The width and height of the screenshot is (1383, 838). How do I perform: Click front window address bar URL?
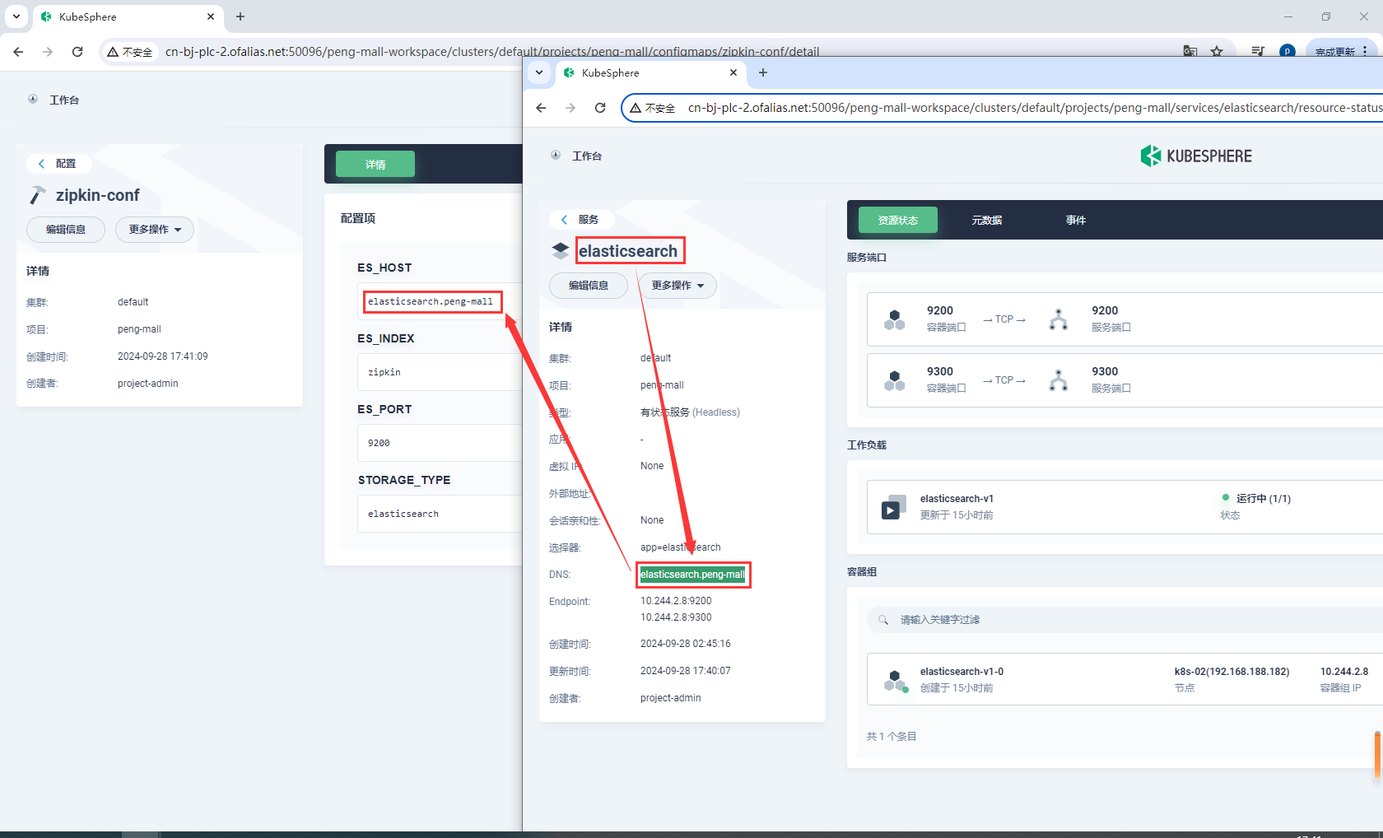click(x=1035, y=108)
